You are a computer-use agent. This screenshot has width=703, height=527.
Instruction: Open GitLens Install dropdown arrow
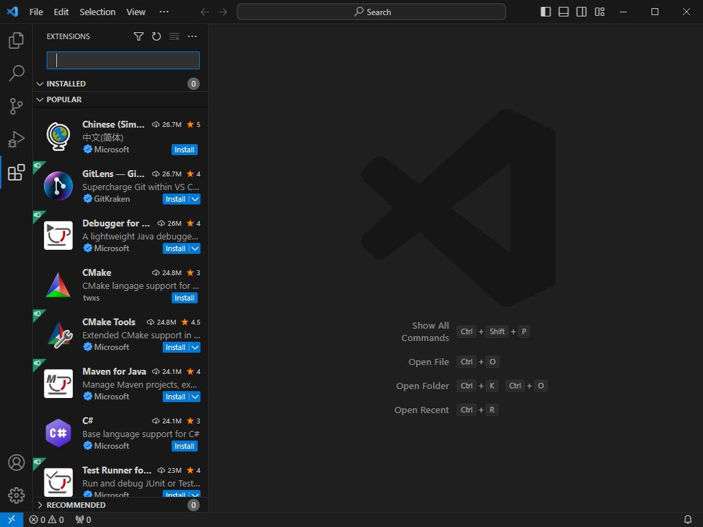[x=195, y=200]
